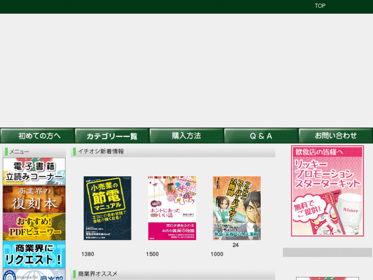Click the 1380 price text

tap(88, 254)
